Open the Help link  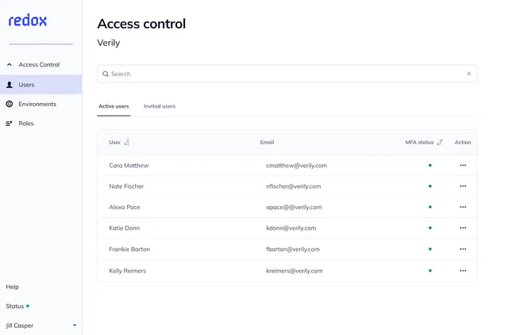pyautogui.click(x=13, y=287)
